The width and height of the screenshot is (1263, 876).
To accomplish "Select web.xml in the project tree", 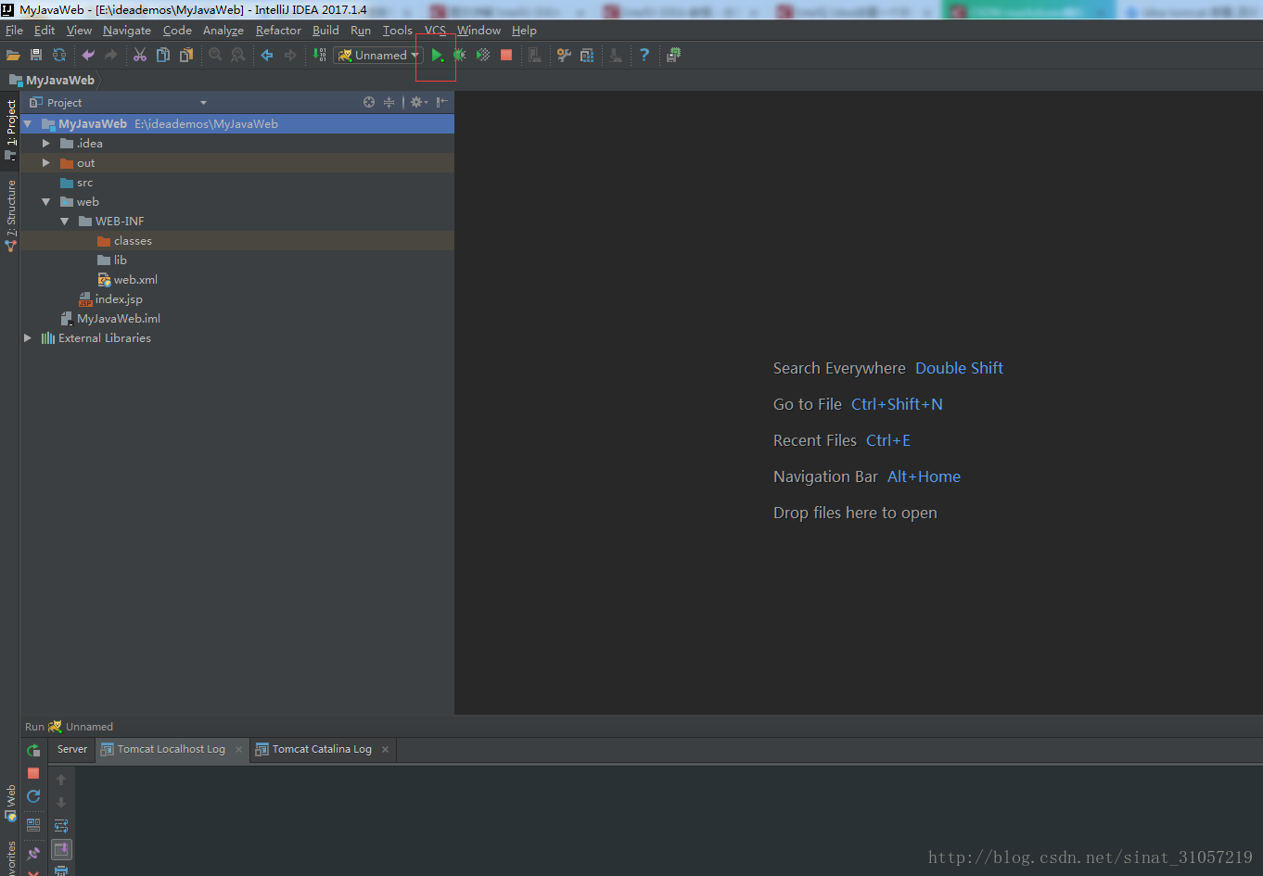I will pos(135,280).
